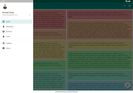Tap the home gesture bar at bottom
The height and width of the screenshot is (93, 133).
click(66, 92)
